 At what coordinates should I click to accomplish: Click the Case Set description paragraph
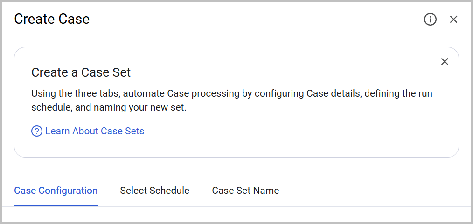pos(232,100)
